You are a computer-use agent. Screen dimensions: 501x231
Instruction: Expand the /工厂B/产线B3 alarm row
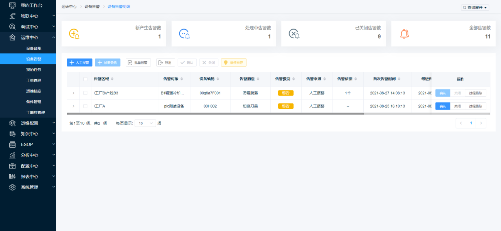(x=73, y=93)
